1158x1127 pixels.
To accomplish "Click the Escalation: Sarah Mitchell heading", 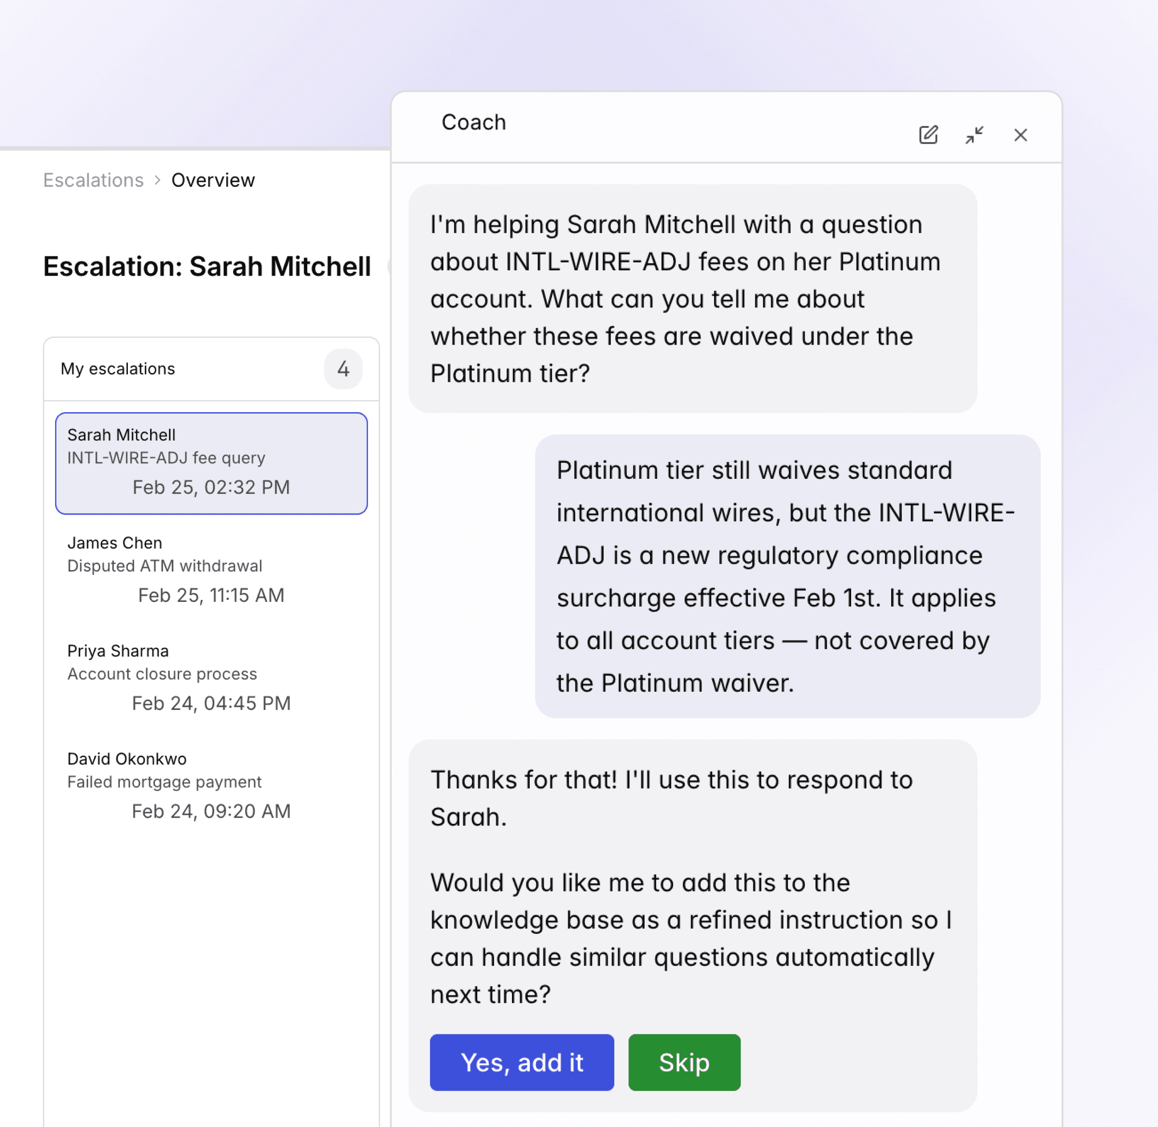I will pyautogui.click(x=207, y=266).
